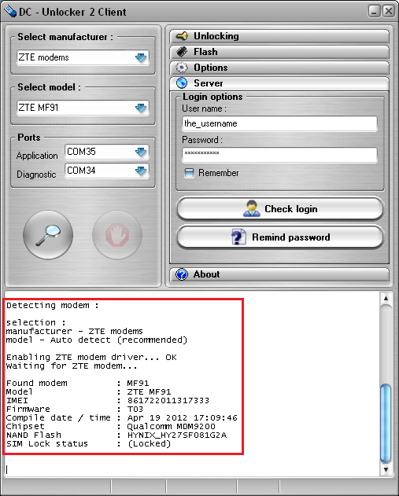399x496 pixels.
Task: Minimize the DC-Unlocker window
Action: [x=375, y=12]
